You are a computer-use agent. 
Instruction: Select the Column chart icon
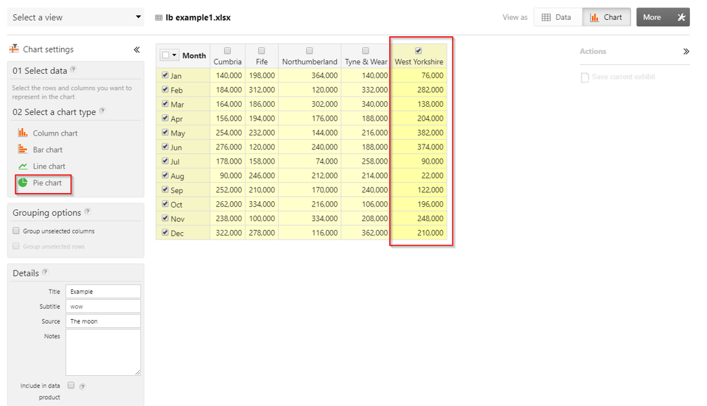(x=23, y=133)
